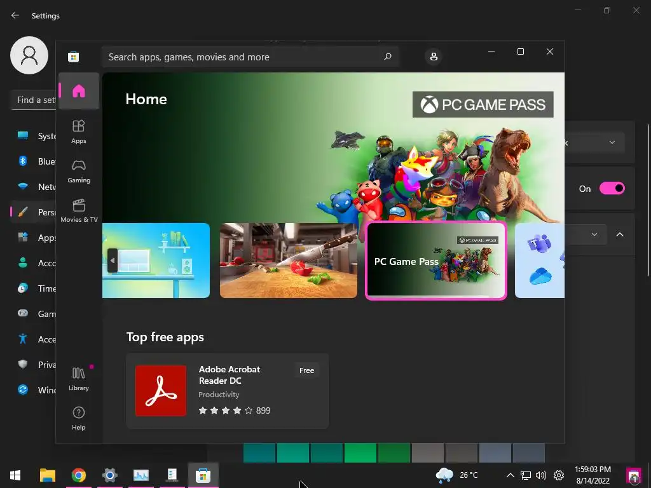Collapse the accent color section chevron
This screenshot has height=488, width=651.
pyautogui.click(x=620, y=234)
